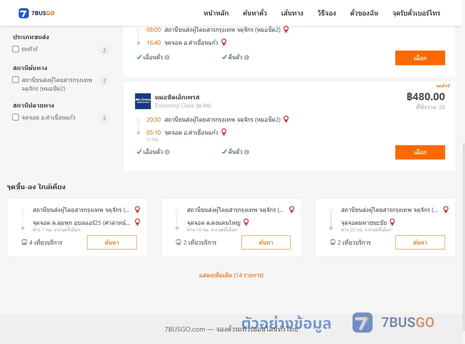Open map pin for 05:10 arrival stop
465x344 pixels.
click(x=224, y=132)
